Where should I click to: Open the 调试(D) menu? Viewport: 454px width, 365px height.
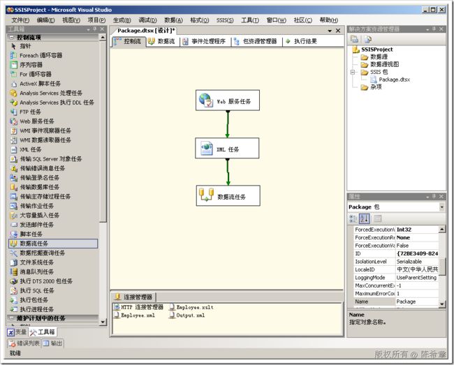coord(147,20)
